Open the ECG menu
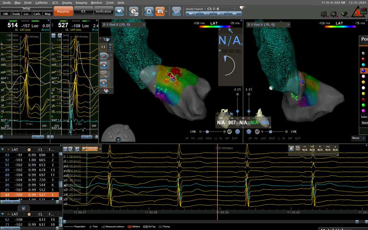The image size is (368, 230). point(55,3)
